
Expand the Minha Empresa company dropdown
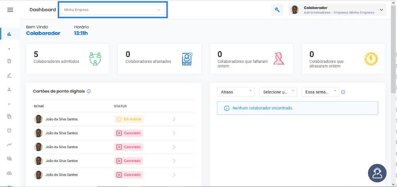click(x=113, y=10)
